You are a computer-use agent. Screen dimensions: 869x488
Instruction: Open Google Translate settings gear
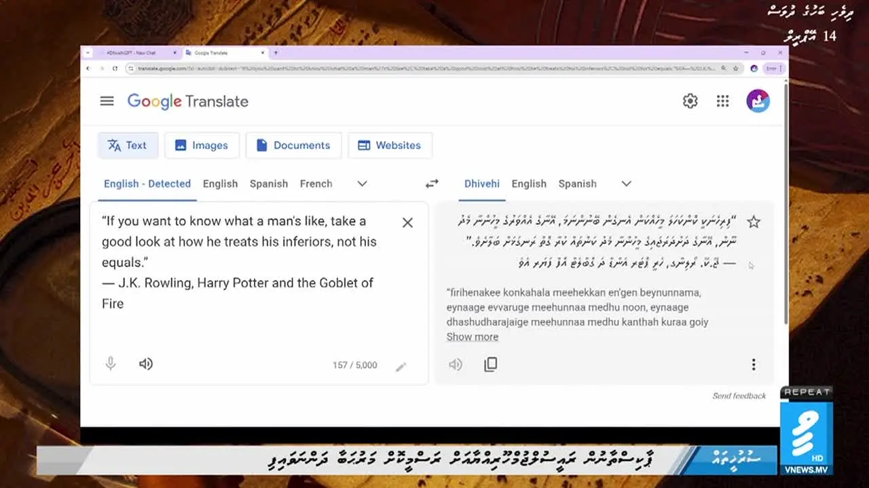point(690,101)
